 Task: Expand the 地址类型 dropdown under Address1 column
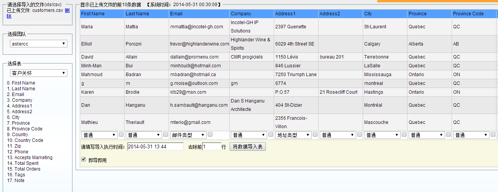coord(293,135)
